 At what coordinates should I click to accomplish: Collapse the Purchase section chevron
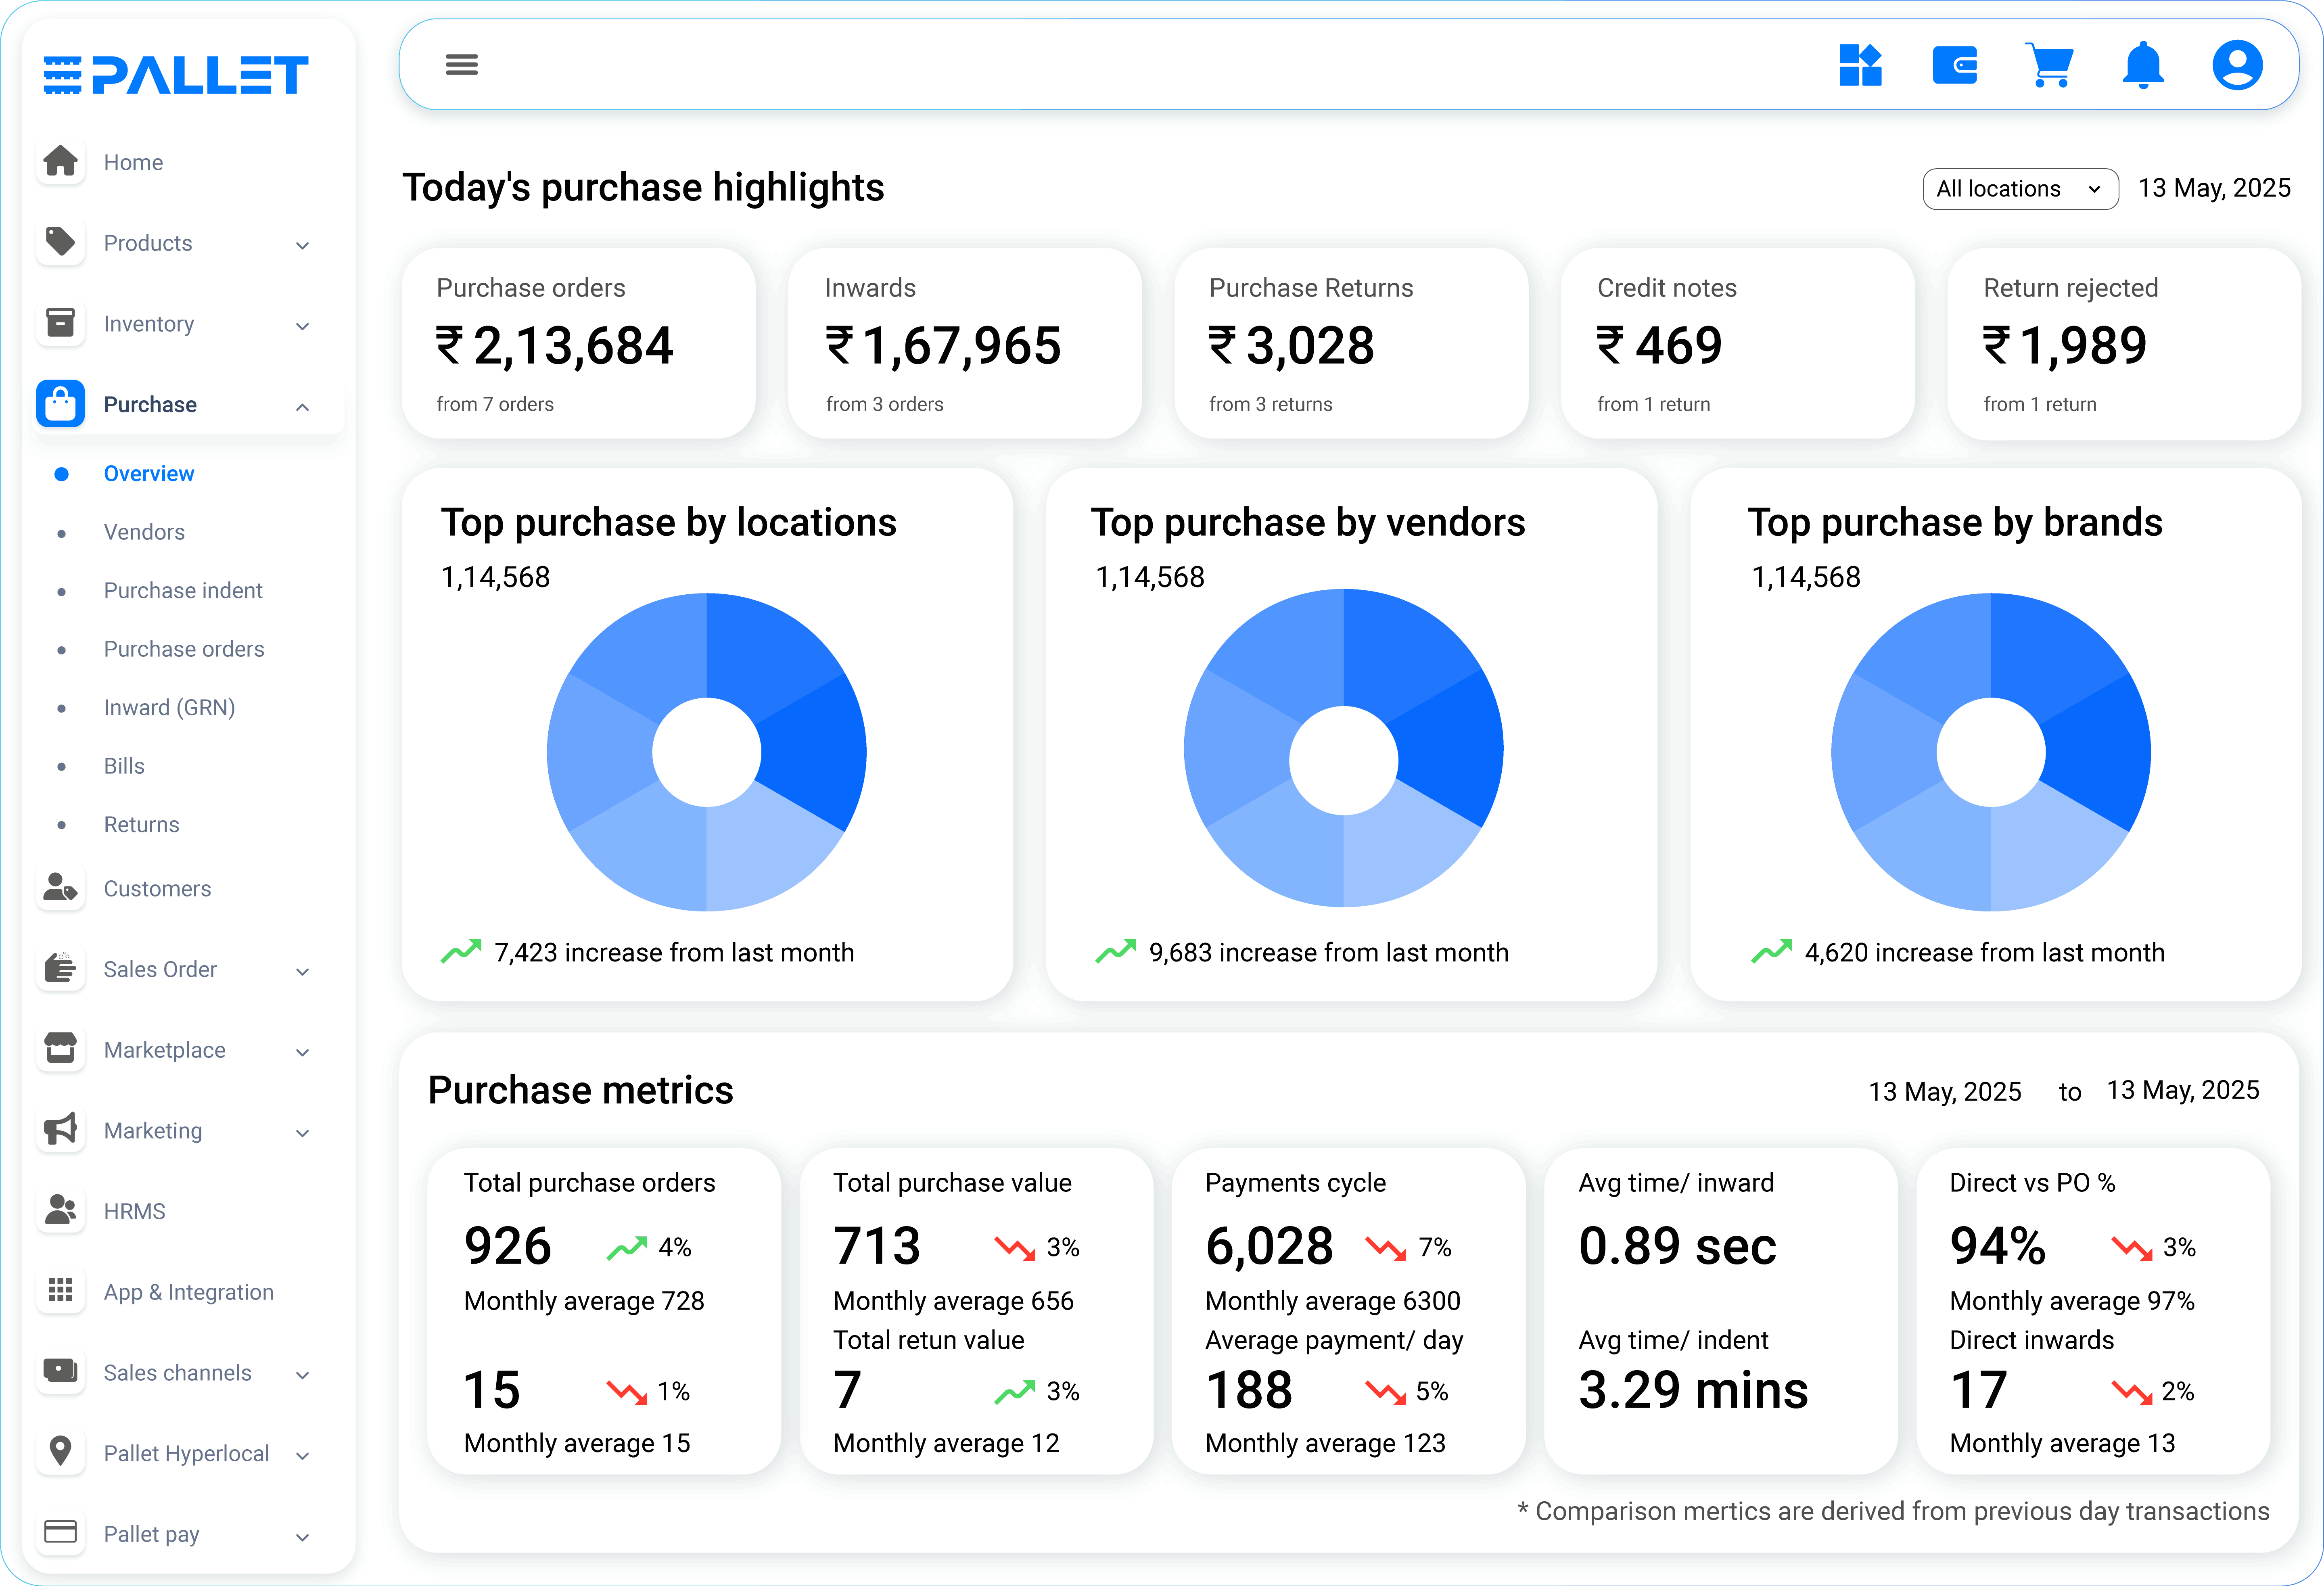point(302,406)
